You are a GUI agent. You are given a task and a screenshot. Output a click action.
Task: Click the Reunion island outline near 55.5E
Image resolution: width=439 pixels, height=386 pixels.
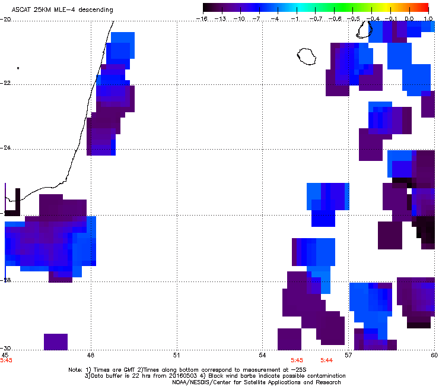pyautogui.click(x=307, y=56)
